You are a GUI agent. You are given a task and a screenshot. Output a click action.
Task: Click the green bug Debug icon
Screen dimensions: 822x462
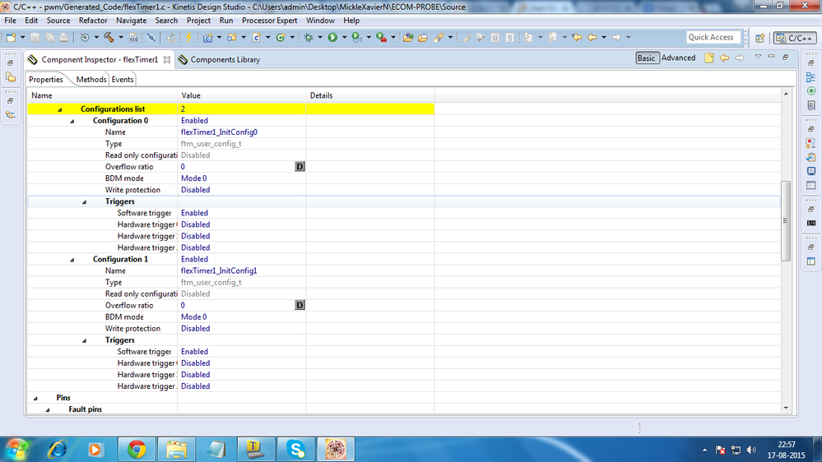309,37
